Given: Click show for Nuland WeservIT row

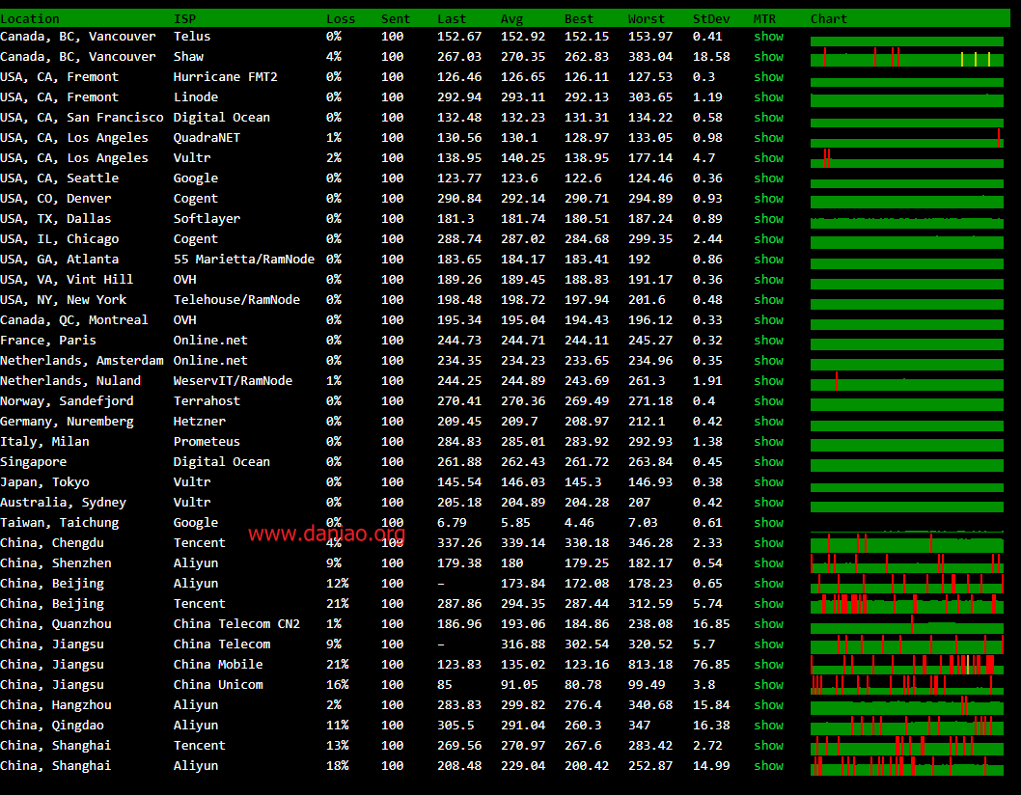Looking at the screenshot, I should pos(768,380).
